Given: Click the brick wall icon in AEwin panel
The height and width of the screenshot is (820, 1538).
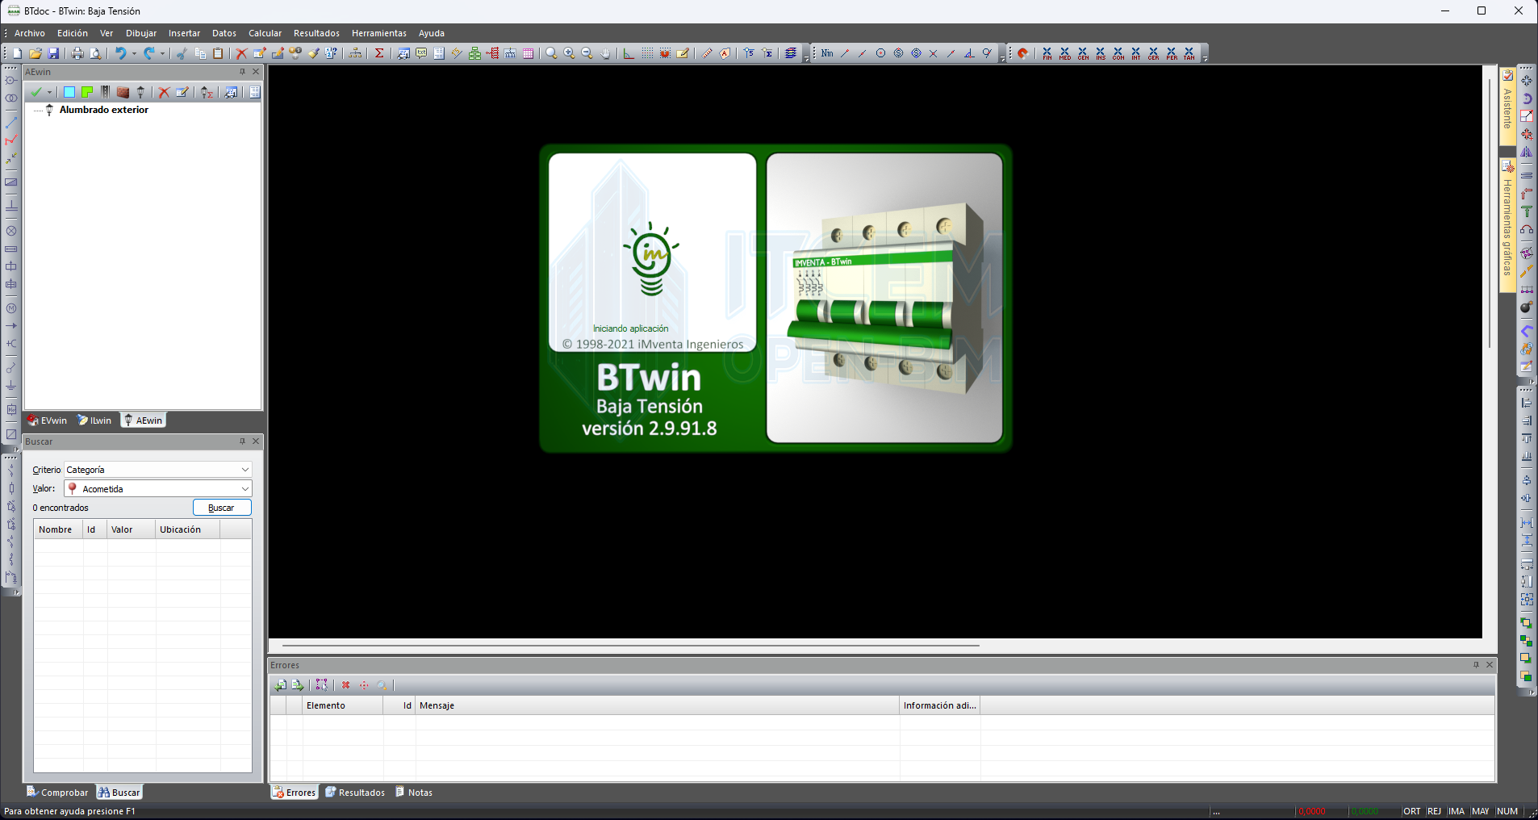Looking at the screenshot, I should pos(123,92).
